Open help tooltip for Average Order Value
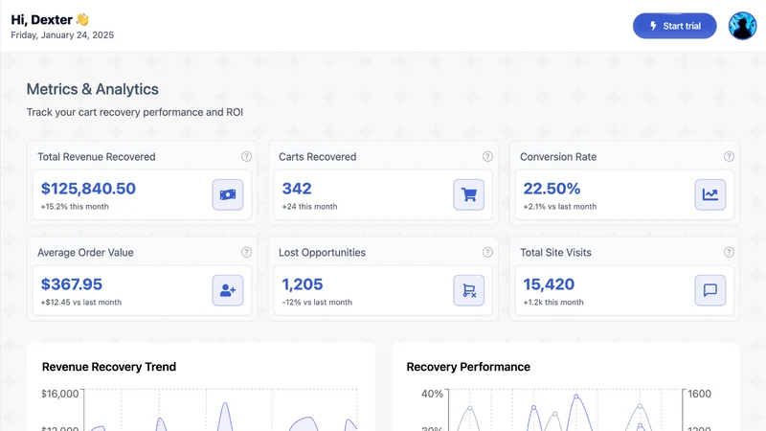Screen dimensions: 766x431 click(x=246, y=252)
